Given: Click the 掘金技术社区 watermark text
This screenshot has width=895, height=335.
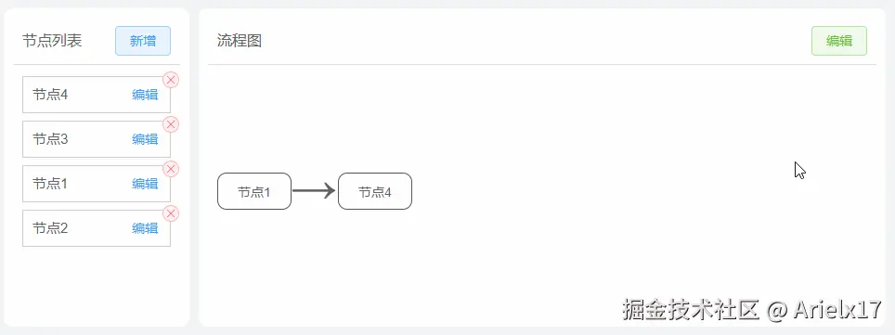Looking at the screenshot, I should pos(691,310).
